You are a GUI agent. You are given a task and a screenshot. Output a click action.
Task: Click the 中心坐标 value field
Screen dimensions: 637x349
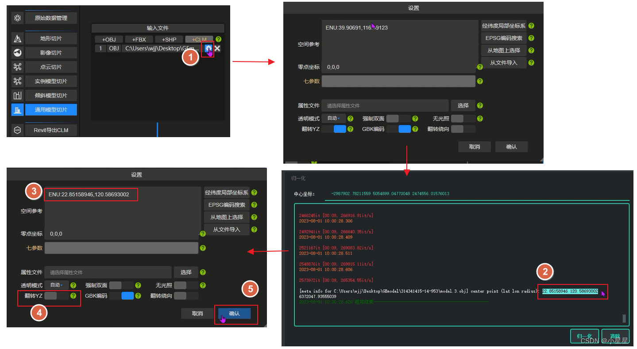coord(476,194)
